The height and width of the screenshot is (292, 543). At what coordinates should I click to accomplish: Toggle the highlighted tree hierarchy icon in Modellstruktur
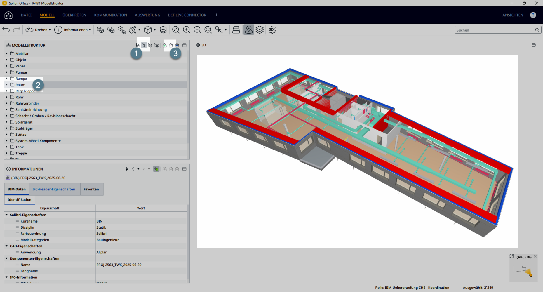(x=144, y=45)
